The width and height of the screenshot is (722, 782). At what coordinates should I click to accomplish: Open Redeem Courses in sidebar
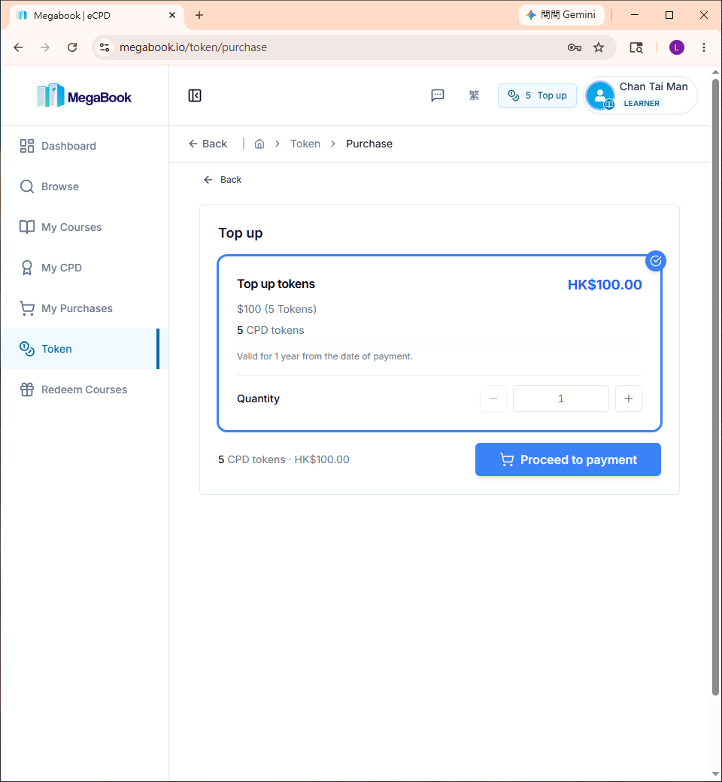(83, 389)
